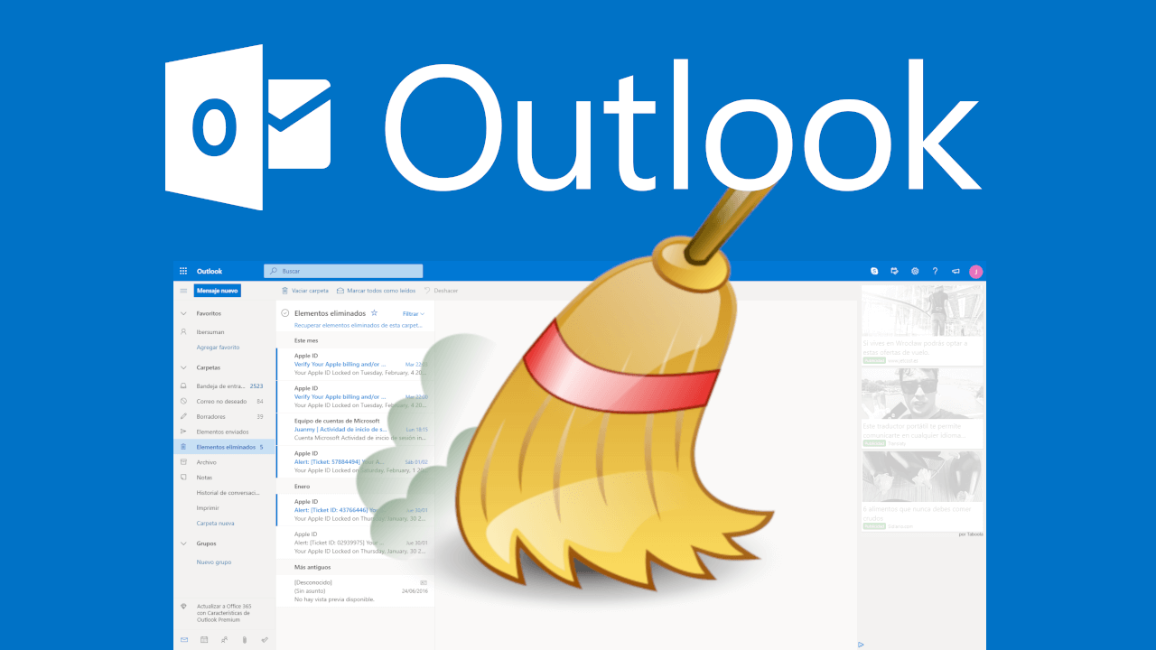The image size is (1156, 650).
Task: Select the Elementos eliminados folder
Action: pos(225,447)
